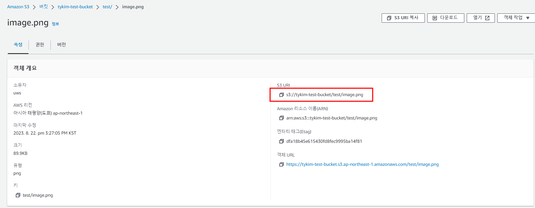This screenshot has height=208, width=535.
Task: Copy the Etag value icon
Action: tap(281, 141)
